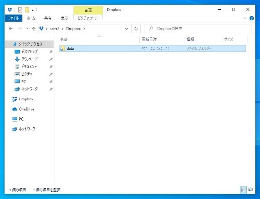
Task: Open the recent locations dropdown arrow
Action: (27, 29)
